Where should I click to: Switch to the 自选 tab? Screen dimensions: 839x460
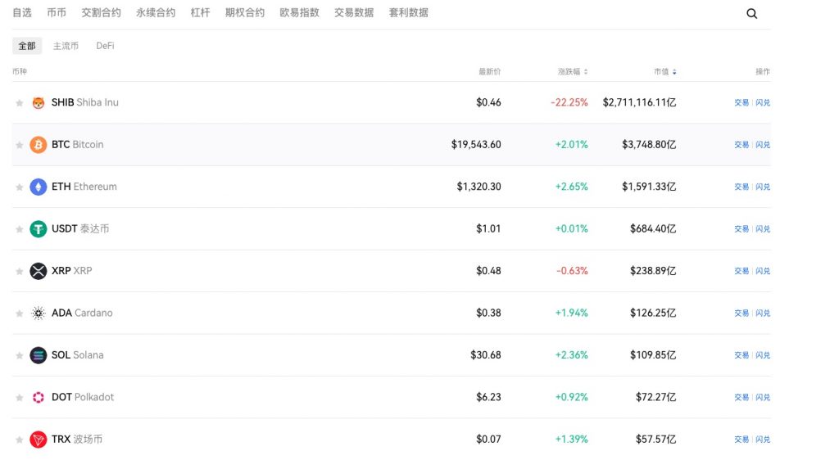coord(22,13)
